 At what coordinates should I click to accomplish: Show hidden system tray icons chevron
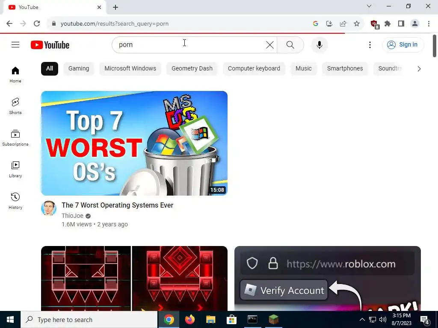[x=362, y=319]
